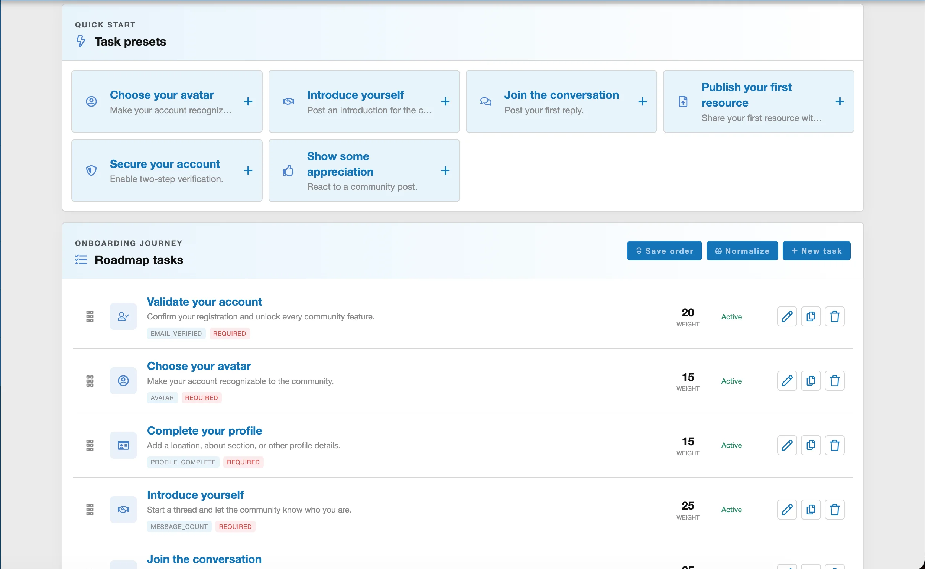Viewport: 925px width, 569px height.
Task: Open the Join the conversation task link
Action: pos(204,559)
